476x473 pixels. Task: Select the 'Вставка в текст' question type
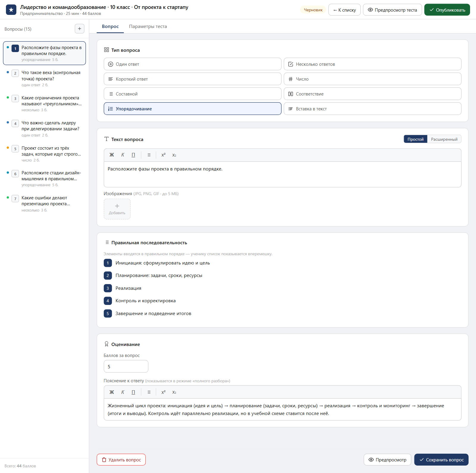(372, 109)
